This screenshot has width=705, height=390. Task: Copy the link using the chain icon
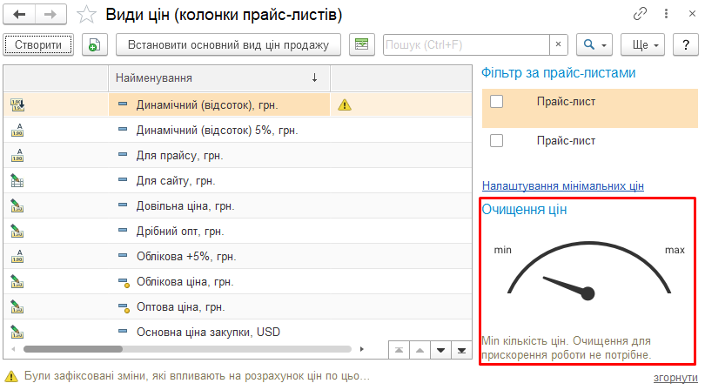[640, 14]
